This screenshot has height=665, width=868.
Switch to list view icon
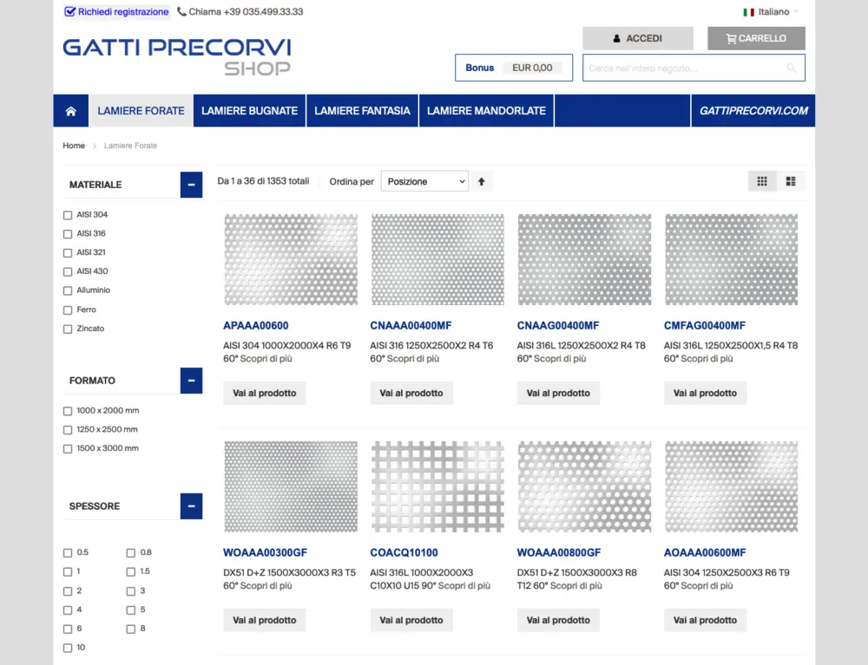[791, 181]
